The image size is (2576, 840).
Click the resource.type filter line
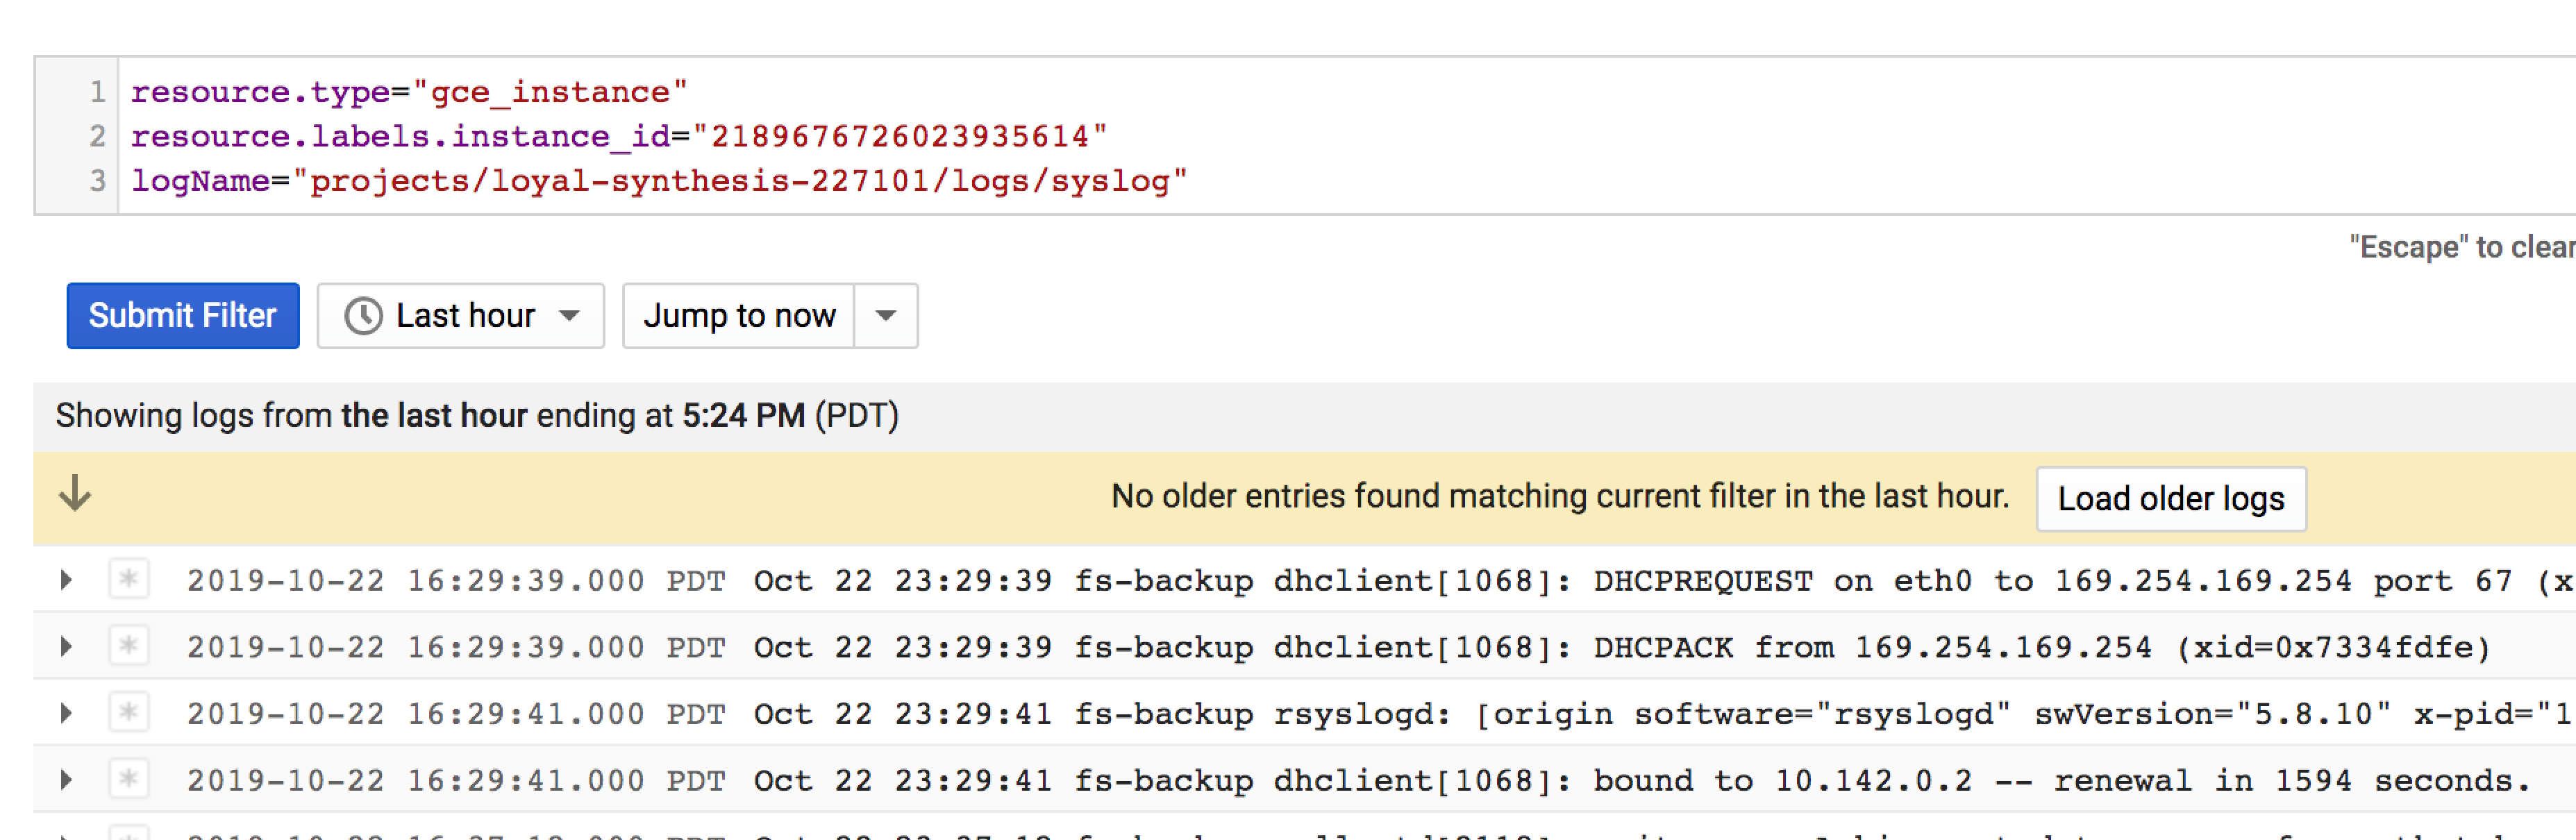pos(408,92)
